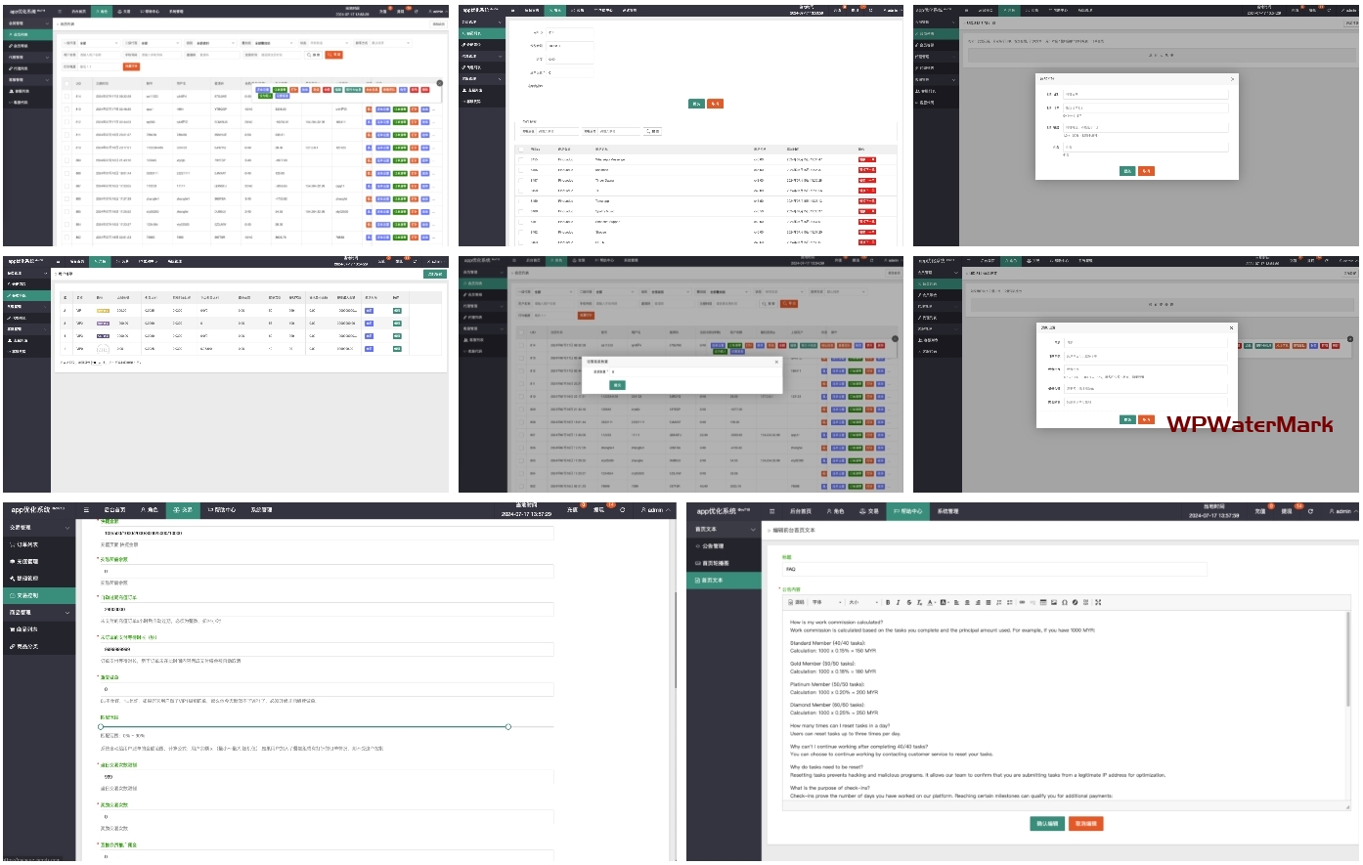Close the dialog in top-right panel

1232,79
